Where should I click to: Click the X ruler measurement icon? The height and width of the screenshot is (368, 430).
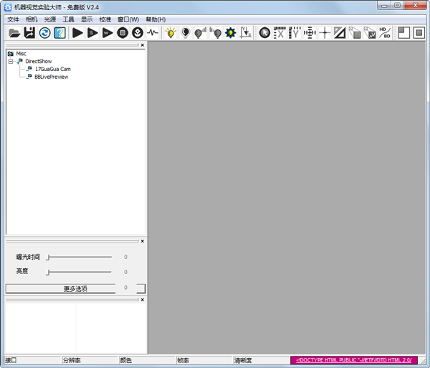[279, 33]
